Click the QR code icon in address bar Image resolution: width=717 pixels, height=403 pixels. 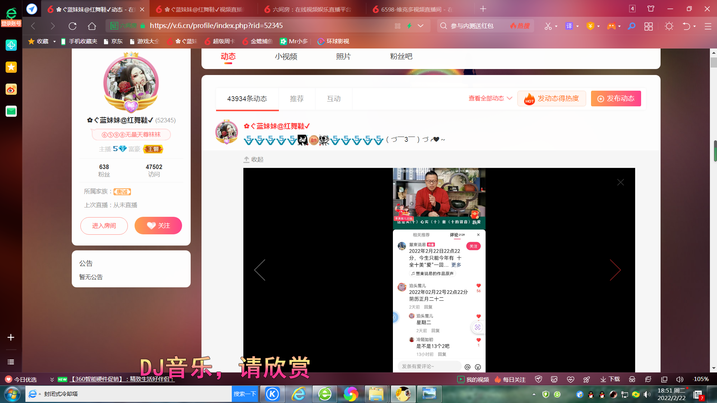(397, 26)
